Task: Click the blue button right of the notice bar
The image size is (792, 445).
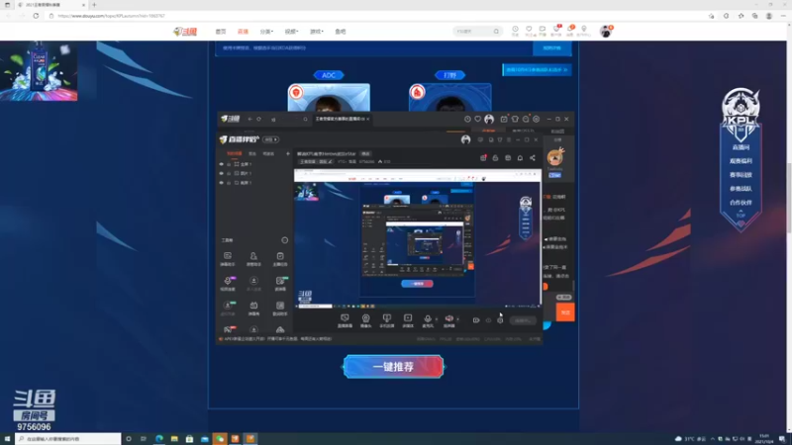Action: tap(552, 47)
